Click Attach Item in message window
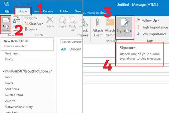This screenshot has height=113, width=169. point(110,28)
